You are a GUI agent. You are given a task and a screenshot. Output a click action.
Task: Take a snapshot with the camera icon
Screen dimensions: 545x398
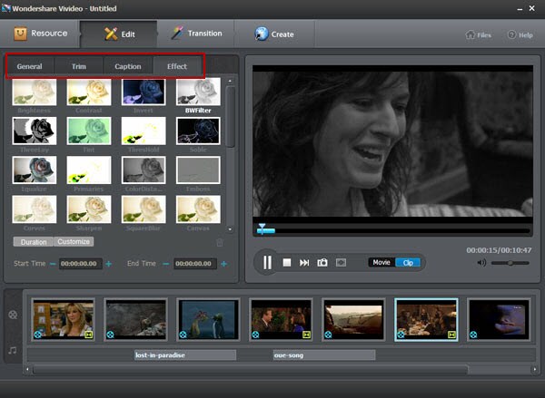point(322,263)
